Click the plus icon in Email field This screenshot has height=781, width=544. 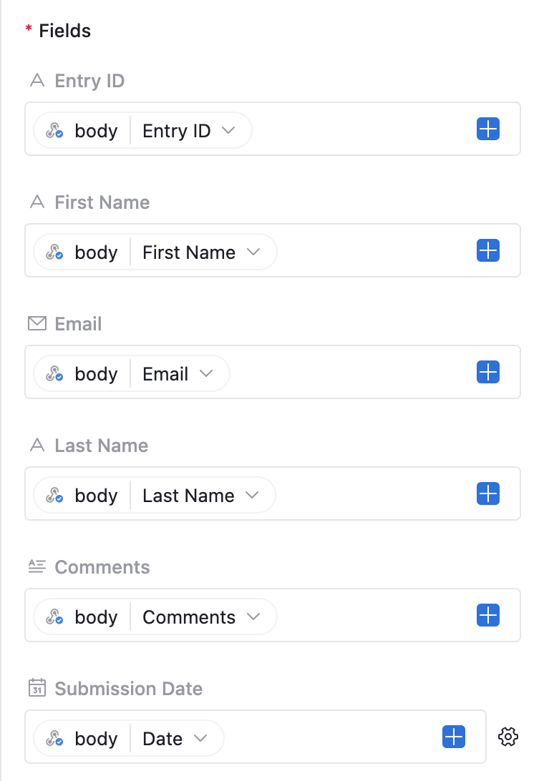coord(487,373)
